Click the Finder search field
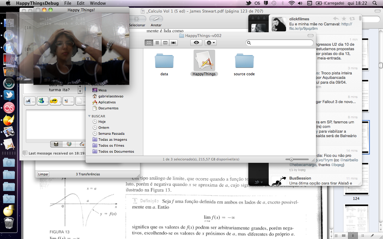 279,43
